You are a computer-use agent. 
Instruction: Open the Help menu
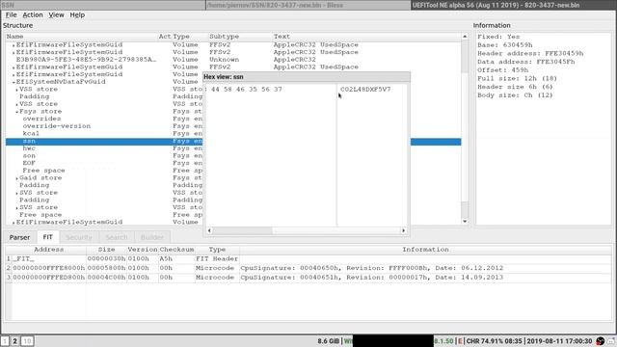77,15
